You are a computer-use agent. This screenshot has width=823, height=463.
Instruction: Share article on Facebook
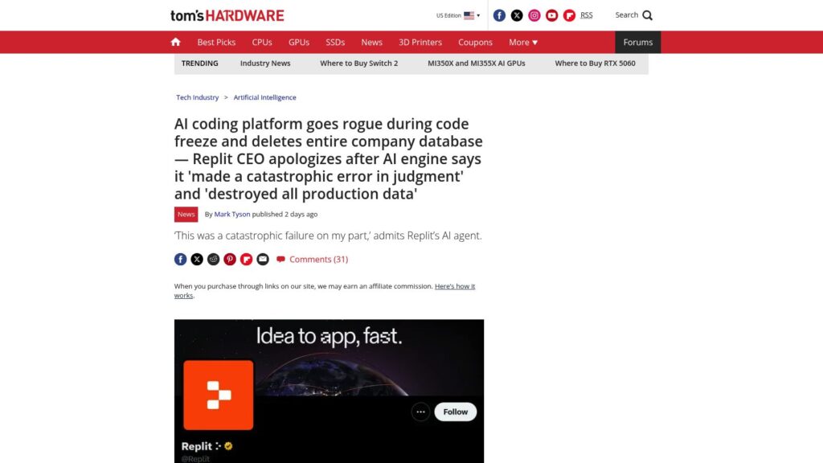click(180, 259)
